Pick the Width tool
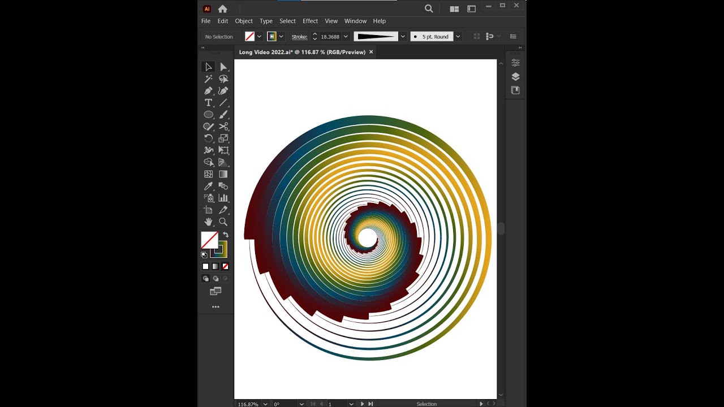 [208, 150]
